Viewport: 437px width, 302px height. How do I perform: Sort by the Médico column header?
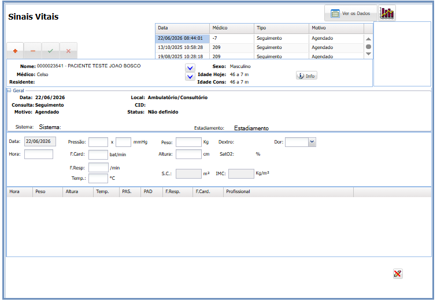[x=232, y=28]
